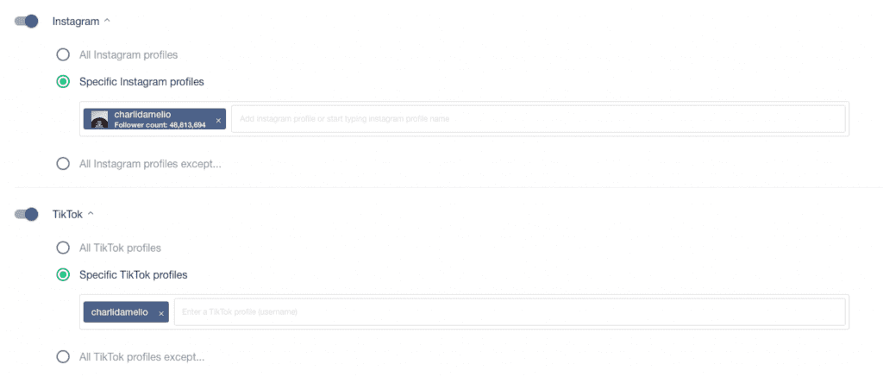Choose All TikTok profiles except option

pos(63,356)
